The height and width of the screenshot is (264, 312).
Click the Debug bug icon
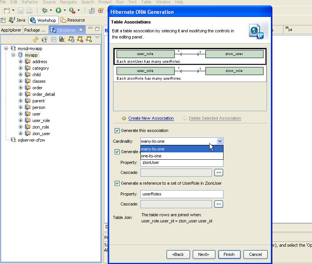pos(45,10)
